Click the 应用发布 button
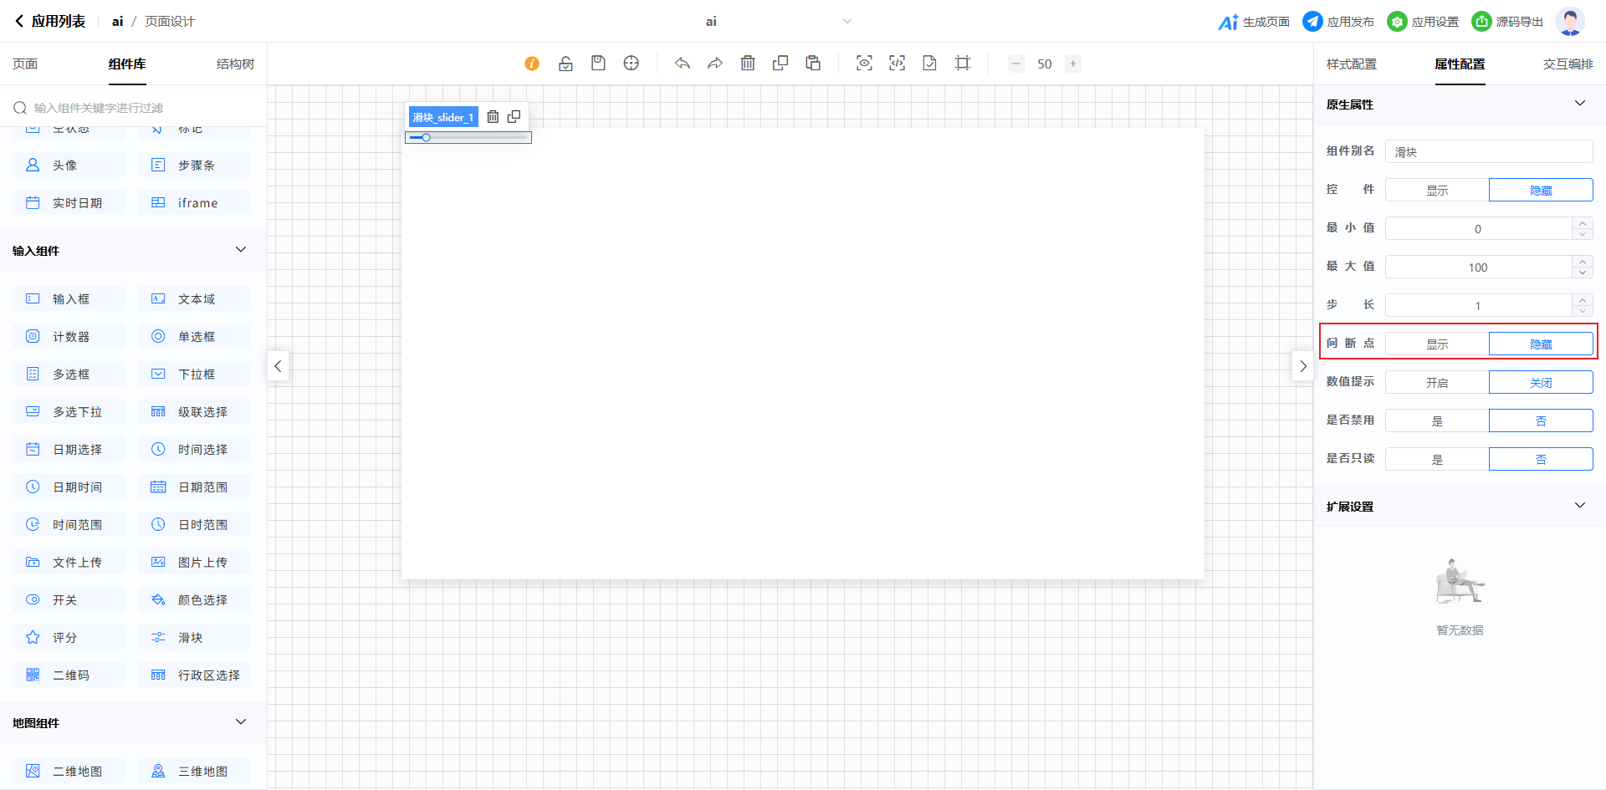Image resolution: width=1606 pixels, height=790 pixels. tap(1338, 22)
